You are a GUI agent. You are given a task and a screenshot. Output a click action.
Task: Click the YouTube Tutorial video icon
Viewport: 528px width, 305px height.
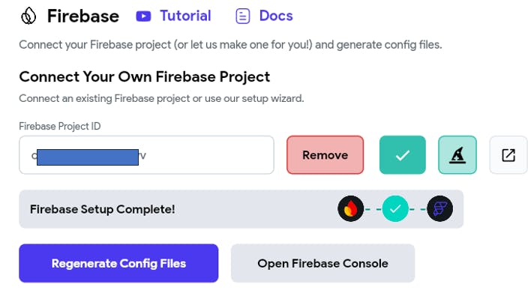pyautogui.click(x=144, y=16)
